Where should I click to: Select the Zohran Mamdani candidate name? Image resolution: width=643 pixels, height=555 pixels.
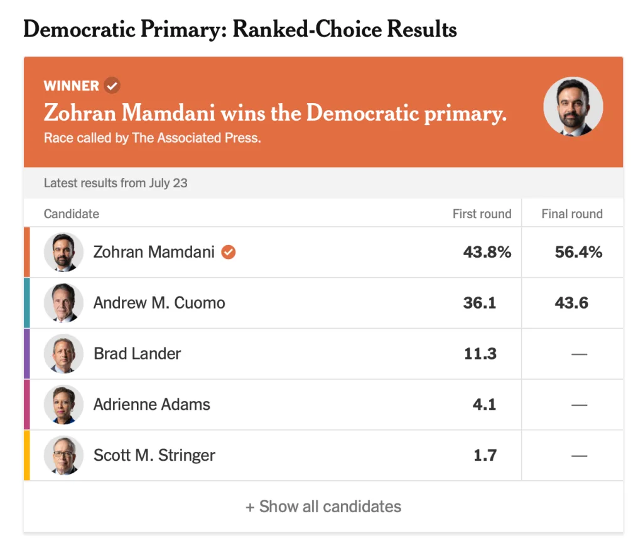coord(154,252)
